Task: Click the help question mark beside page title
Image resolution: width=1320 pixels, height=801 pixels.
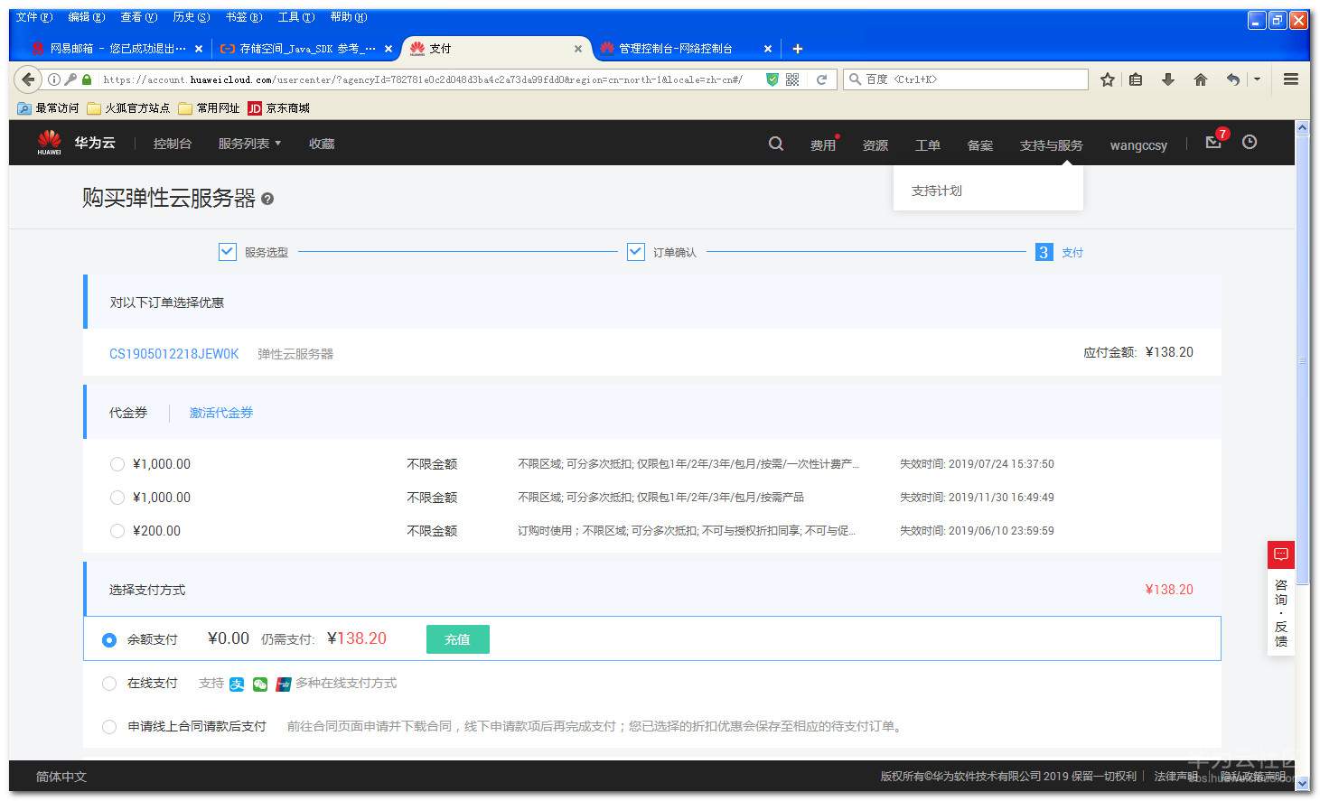Action: click(267, 199)
